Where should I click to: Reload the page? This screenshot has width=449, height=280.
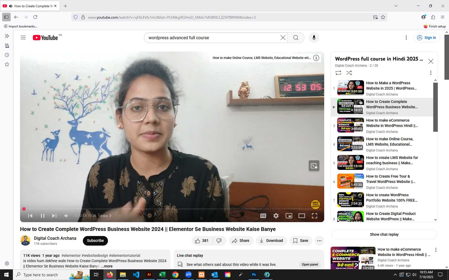tap(35, 17)
